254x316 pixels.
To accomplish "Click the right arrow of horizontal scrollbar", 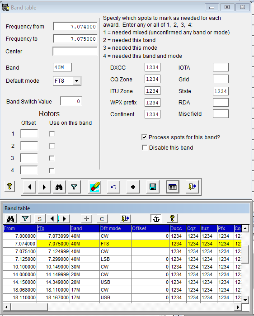I will point(238,307).
